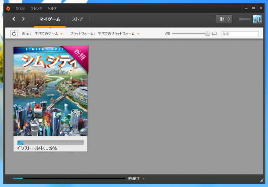Open the friends list button showing 0

coord(224,19)
